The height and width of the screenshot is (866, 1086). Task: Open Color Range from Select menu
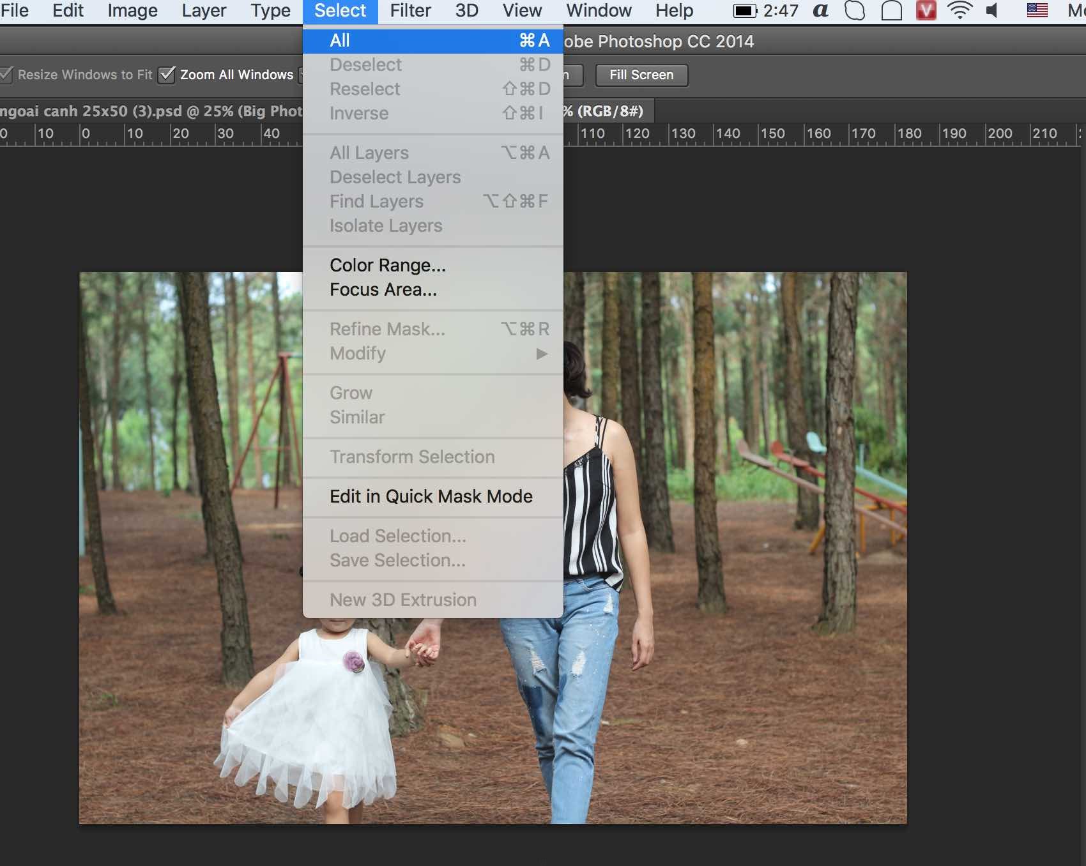(388, 265)
